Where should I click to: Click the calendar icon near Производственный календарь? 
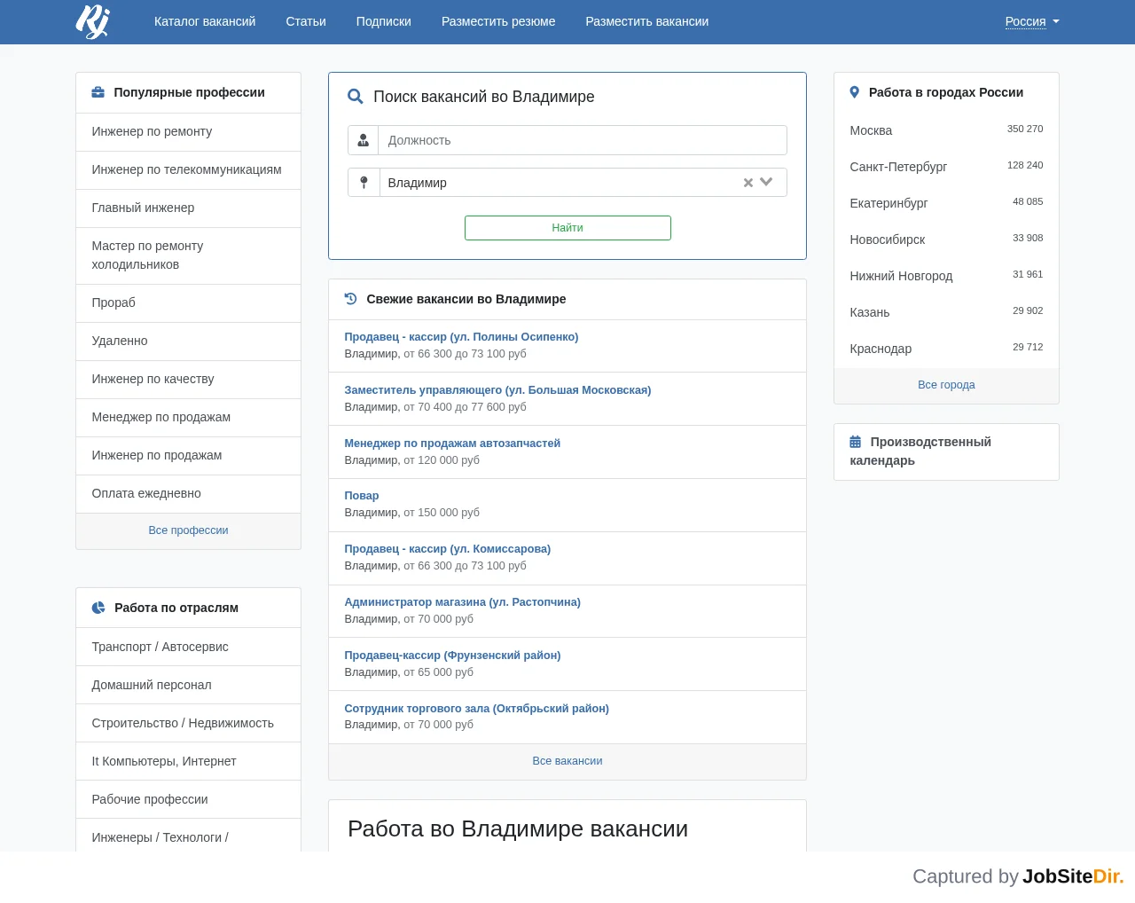pyautogui.click(x=856, y=442)
